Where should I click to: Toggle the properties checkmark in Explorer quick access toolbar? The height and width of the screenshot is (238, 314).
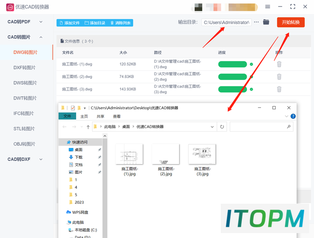click(73, 108)
